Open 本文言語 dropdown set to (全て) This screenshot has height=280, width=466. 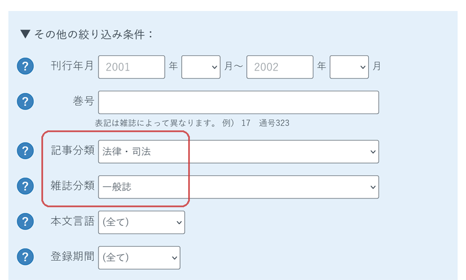142,222
